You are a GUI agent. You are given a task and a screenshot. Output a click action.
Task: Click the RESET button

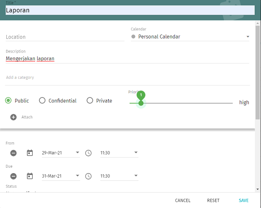(213, 200)
